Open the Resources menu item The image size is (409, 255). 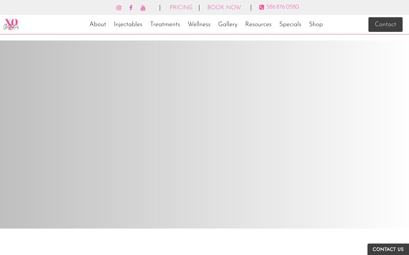click(258, 25)
